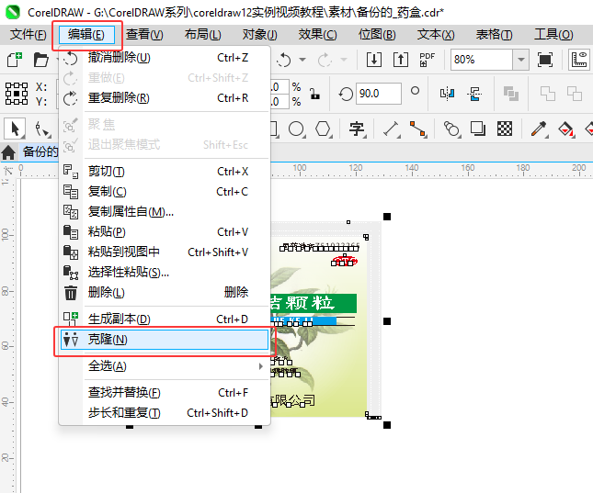Select the Text tool
The image size is (593, 493).
357,129
